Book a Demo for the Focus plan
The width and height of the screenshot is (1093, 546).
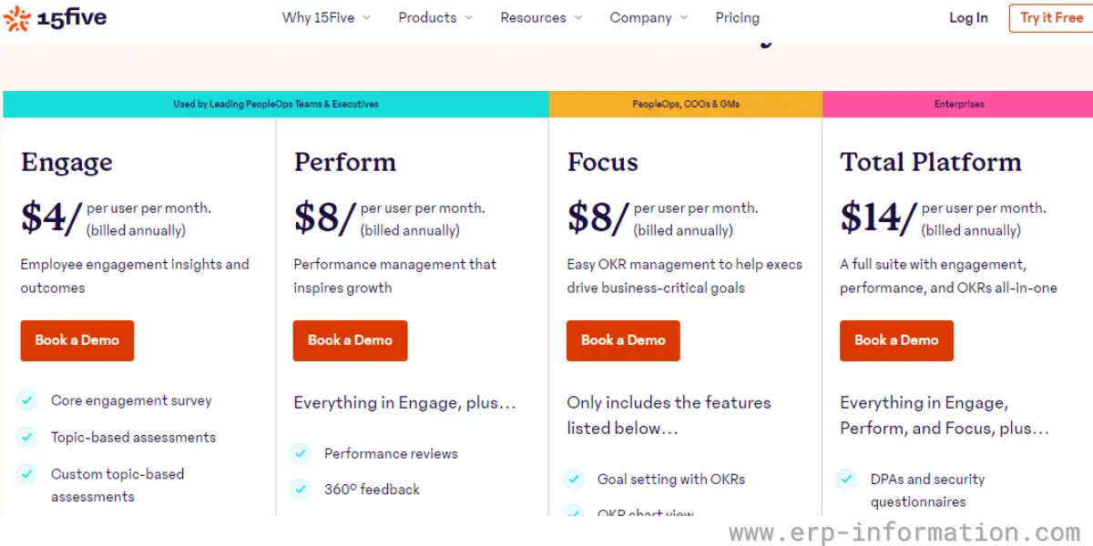coord(624,340)
